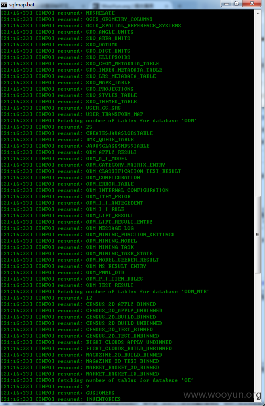Click the fetching tables line for 'ODM_MTR'

coord(105,292)
